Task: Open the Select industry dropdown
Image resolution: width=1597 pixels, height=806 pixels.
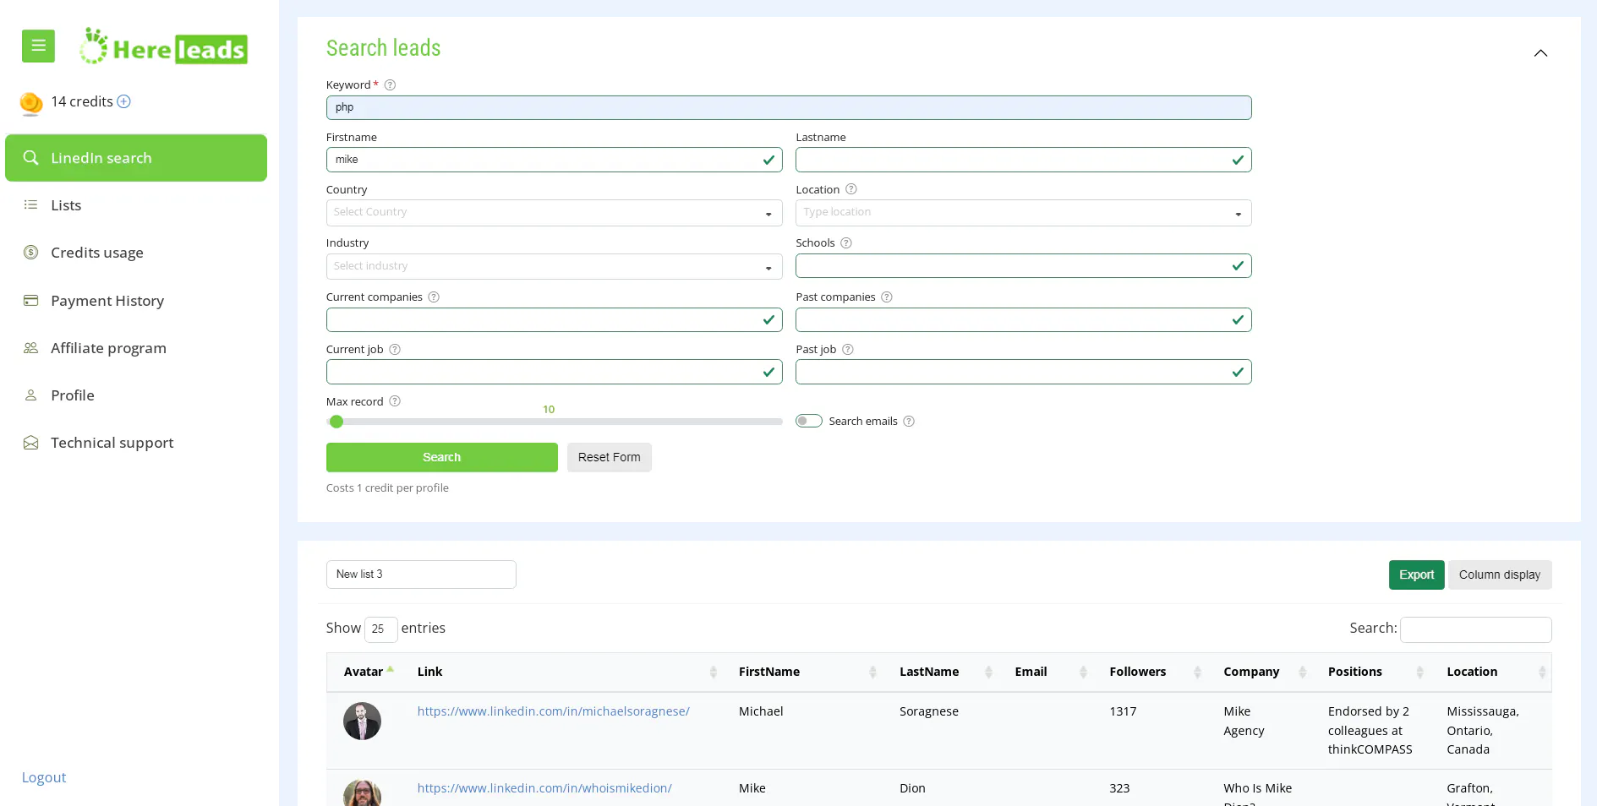Action: (x=554, y=266)
